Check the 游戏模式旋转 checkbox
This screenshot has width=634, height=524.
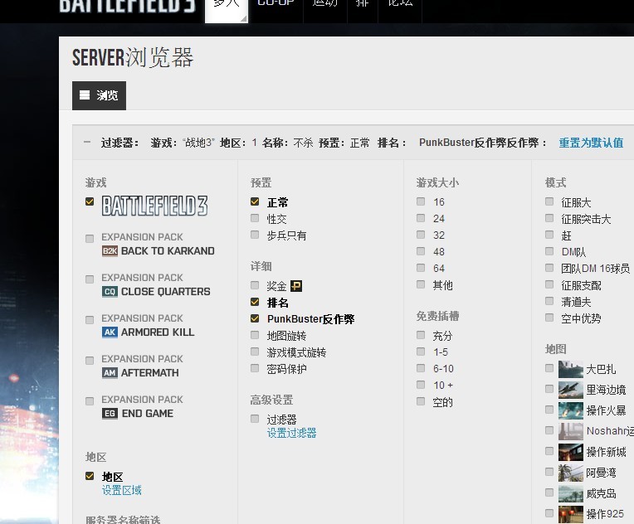click(255, 351)
